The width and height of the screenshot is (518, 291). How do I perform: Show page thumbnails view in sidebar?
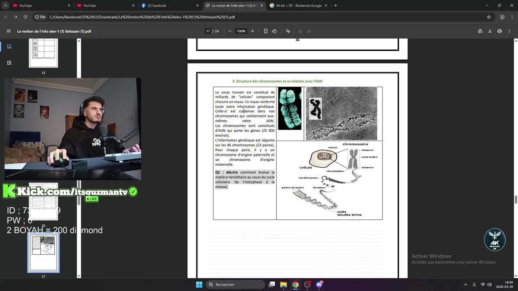click(x=9, y=46)
